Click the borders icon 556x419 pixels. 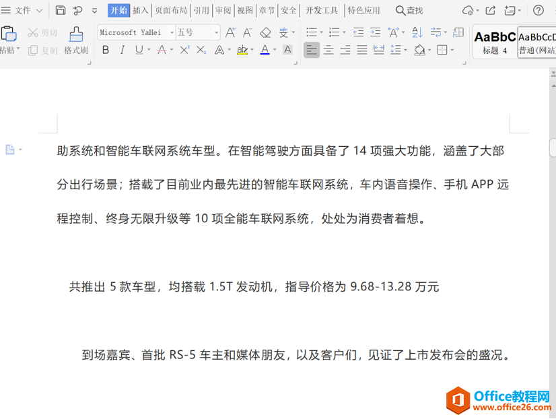(442, 50)
